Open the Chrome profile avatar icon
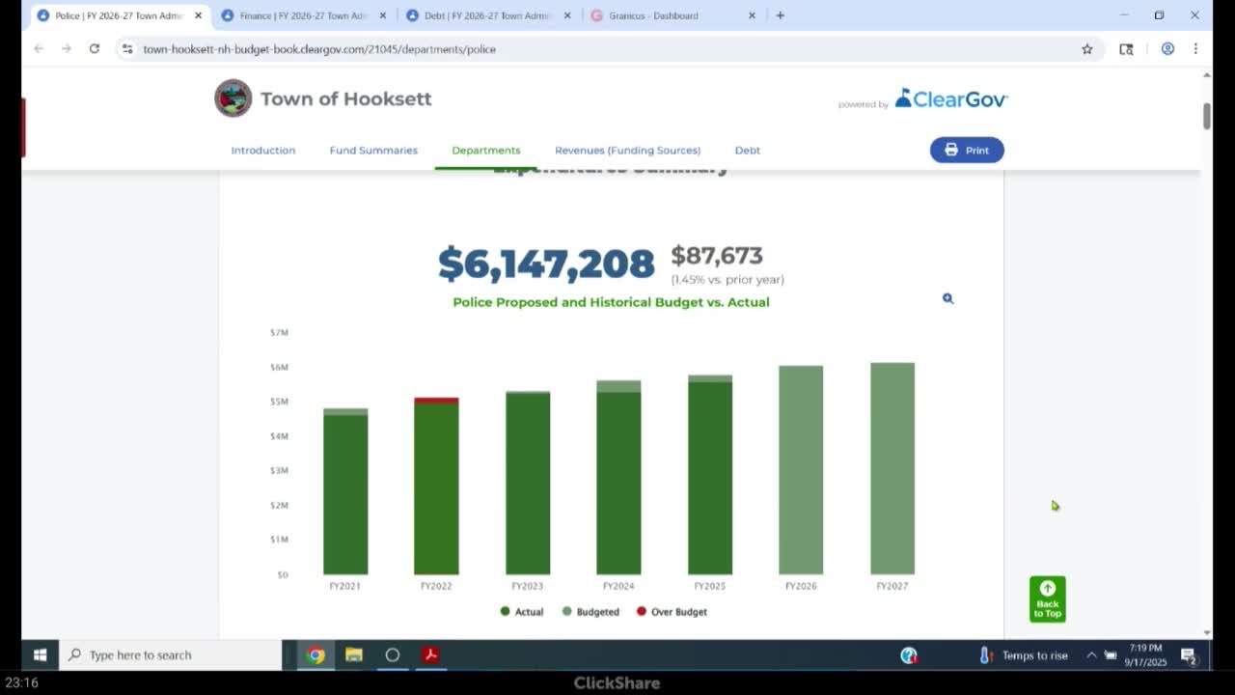1235x695 pixels. pos(1167,49)
